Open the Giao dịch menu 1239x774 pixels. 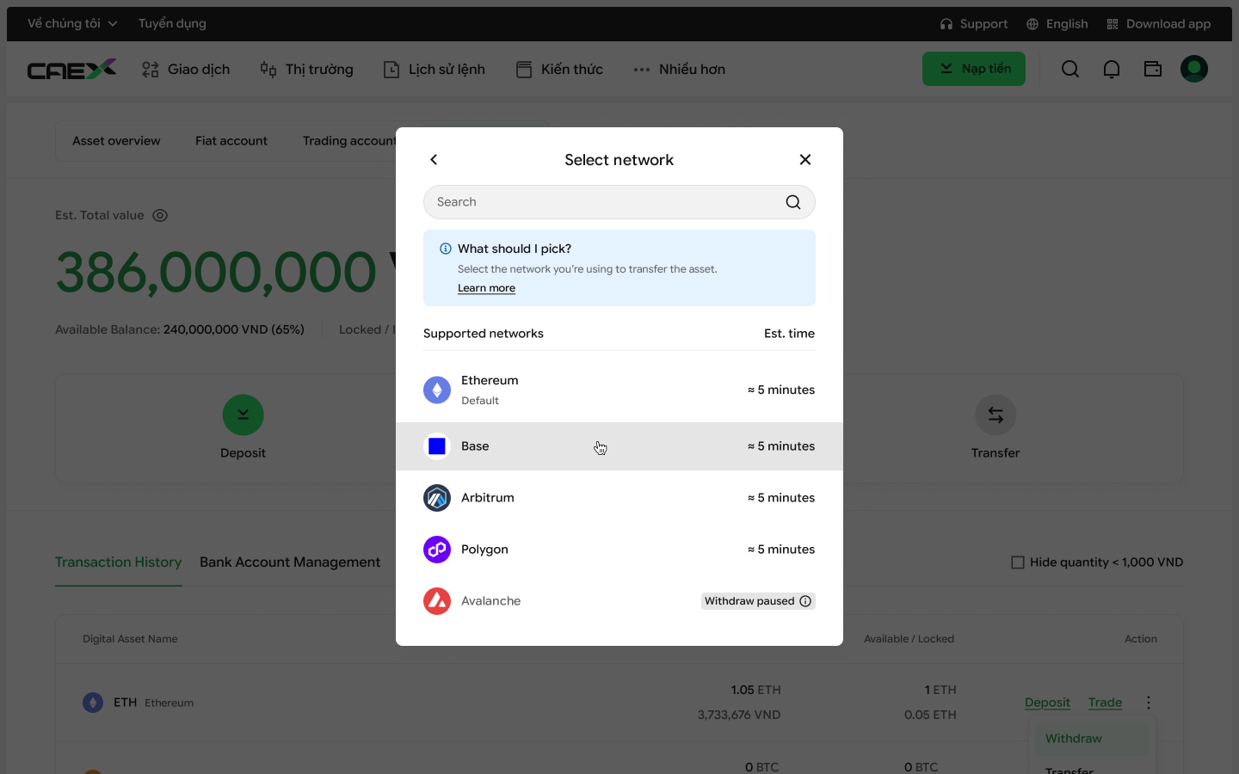(186, 70)
